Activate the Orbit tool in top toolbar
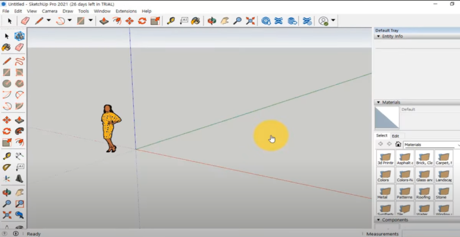Viewport: 460px width, 237px height. [211, 21]
